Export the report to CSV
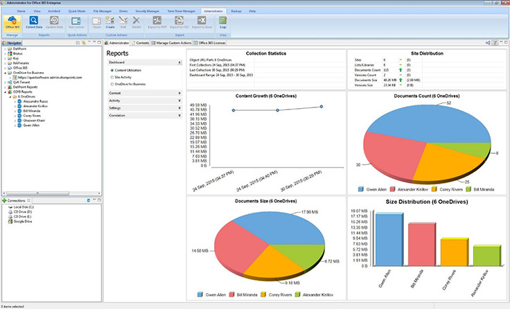The width and height of the screenshot is (510, 309). 179,22
